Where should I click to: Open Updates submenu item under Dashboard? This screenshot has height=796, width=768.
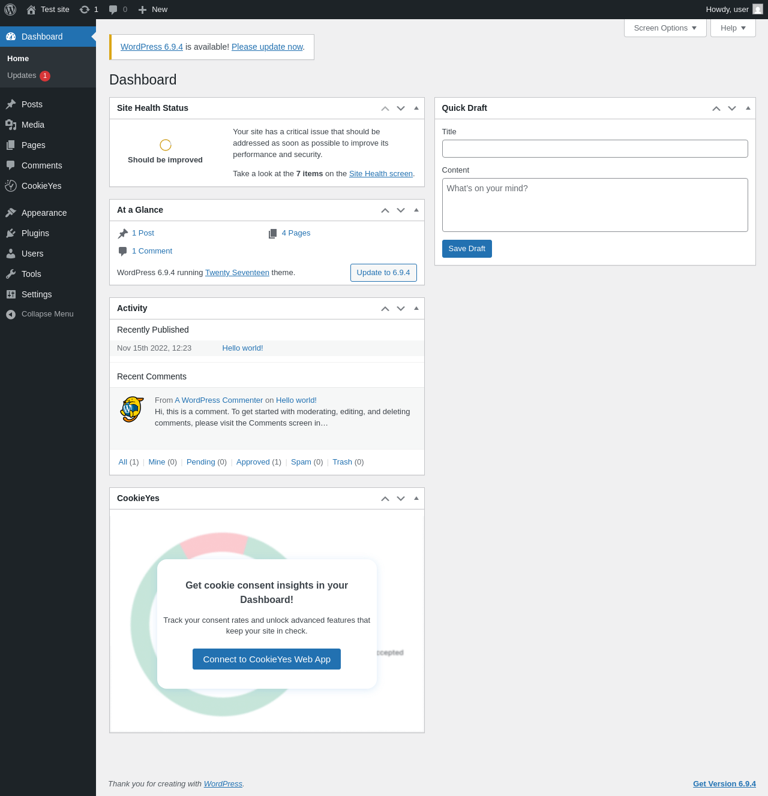click(22, 76)
